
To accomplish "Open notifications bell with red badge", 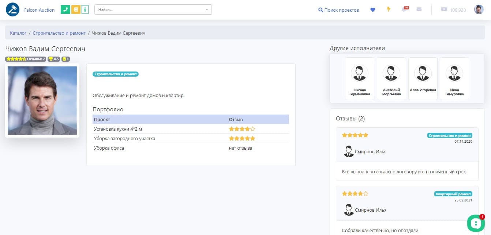I will pos(404,9).
